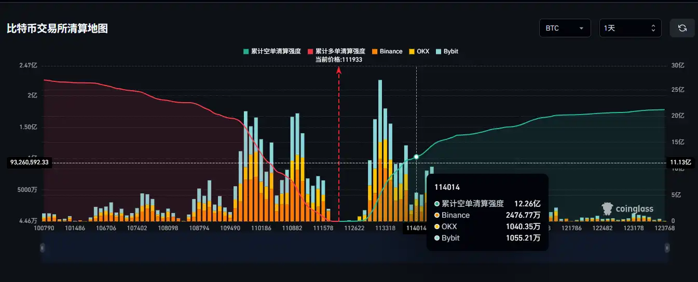Viewport: 698px width, 282px height.
Task: Click the Binance row in the tooltip
Action: point(487,215)
